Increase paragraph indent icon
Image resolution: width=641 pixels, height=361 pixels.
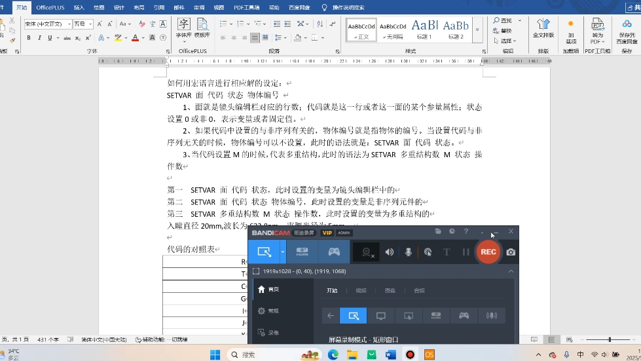[287, 24]
